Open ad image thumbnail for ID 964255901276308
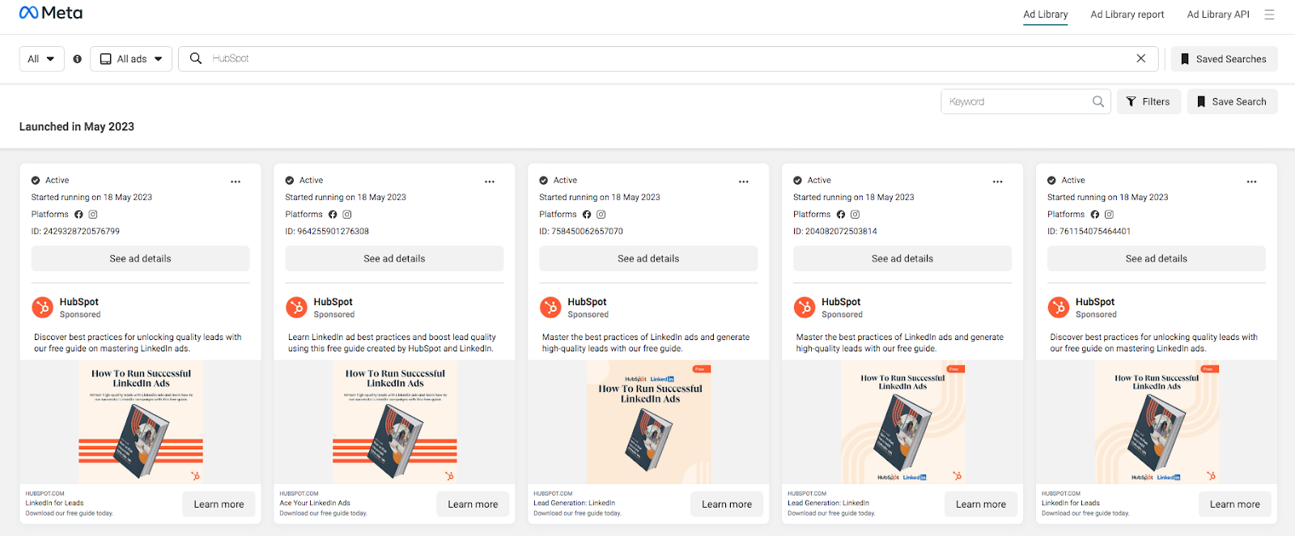The image size is (1295, 536). (x=395, y=422)
